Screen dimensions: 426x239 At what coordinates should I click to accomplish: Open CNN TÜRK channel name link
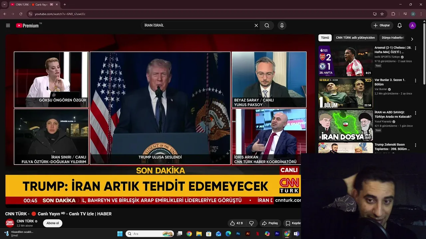click(x=25, y=221)
